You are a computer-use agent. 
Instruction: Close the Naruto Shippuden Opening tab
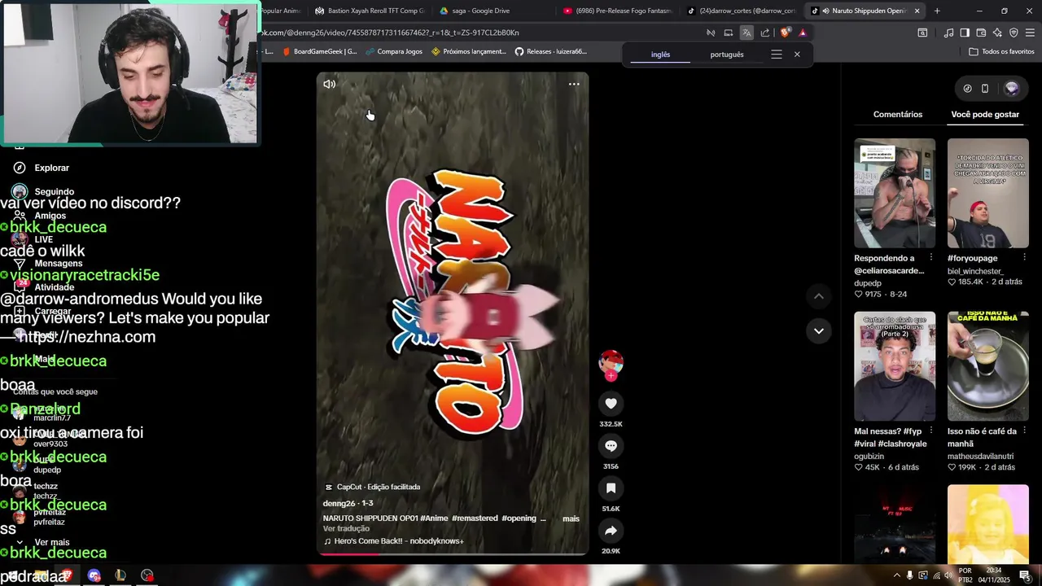[x=917, y=11]
